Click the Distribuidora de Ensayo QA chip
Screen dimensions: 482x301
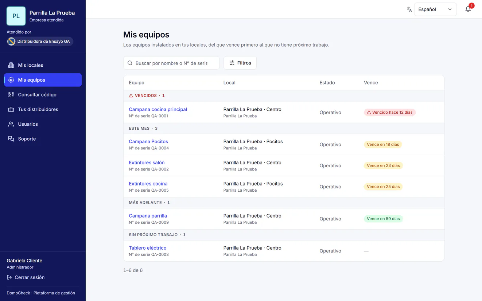(x=40, y=42)
